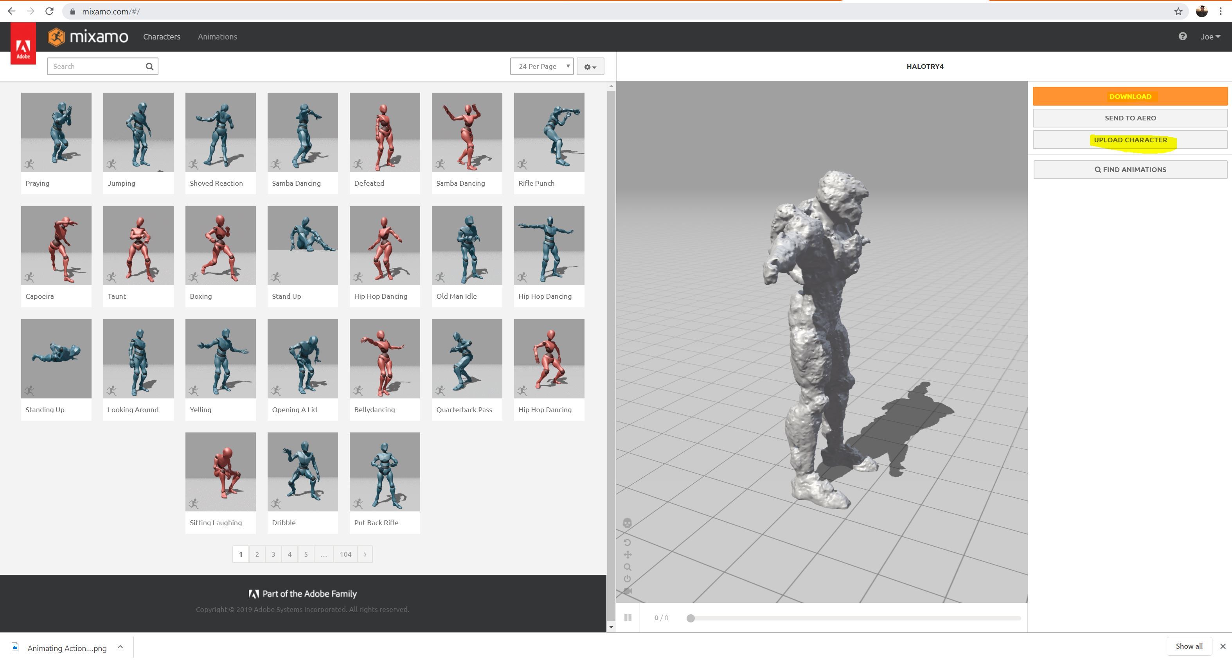Click the FIND ANIMATIONS button
The width and height of the screenshot is (1232, 660).
(1130, 170)
